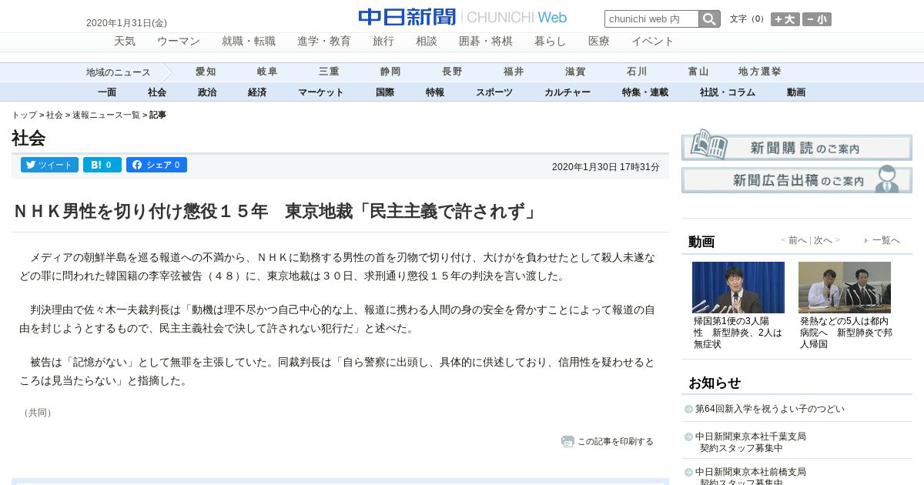Open the 経済 category tab
The image size is (924, 485).
257,92
